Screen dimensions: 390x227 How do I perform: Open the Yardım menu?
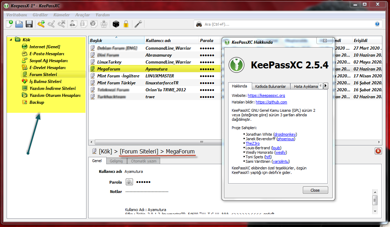tap(102, 15)
